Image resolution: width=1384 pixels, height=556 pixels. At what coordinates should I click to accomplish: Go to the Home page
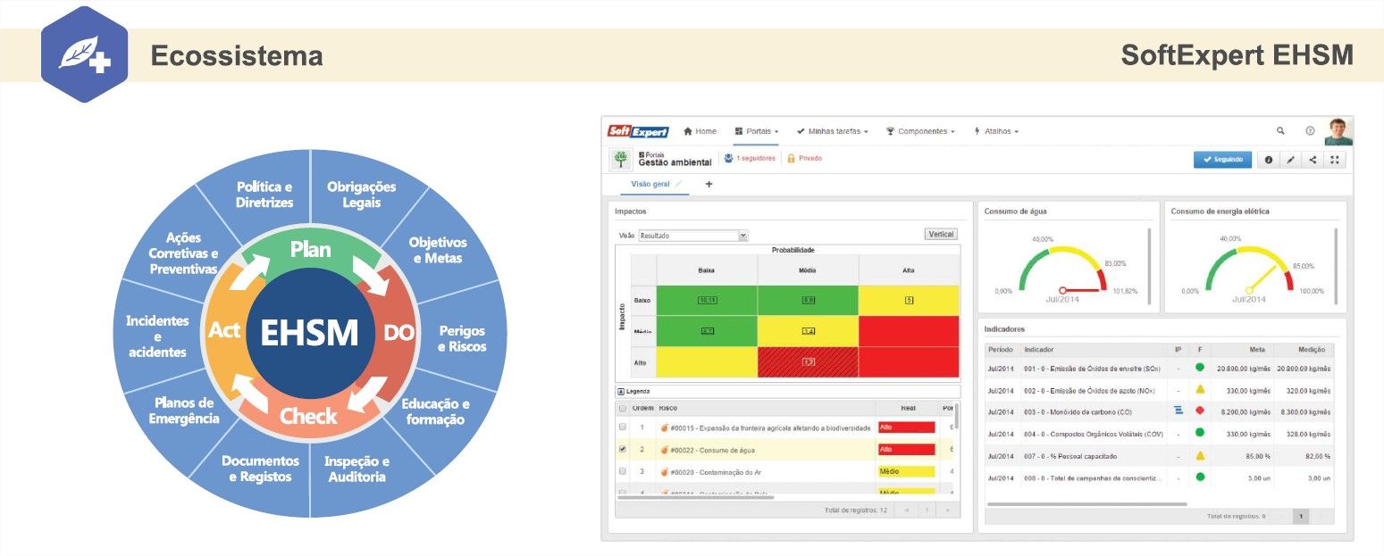[x=700, y=131]
